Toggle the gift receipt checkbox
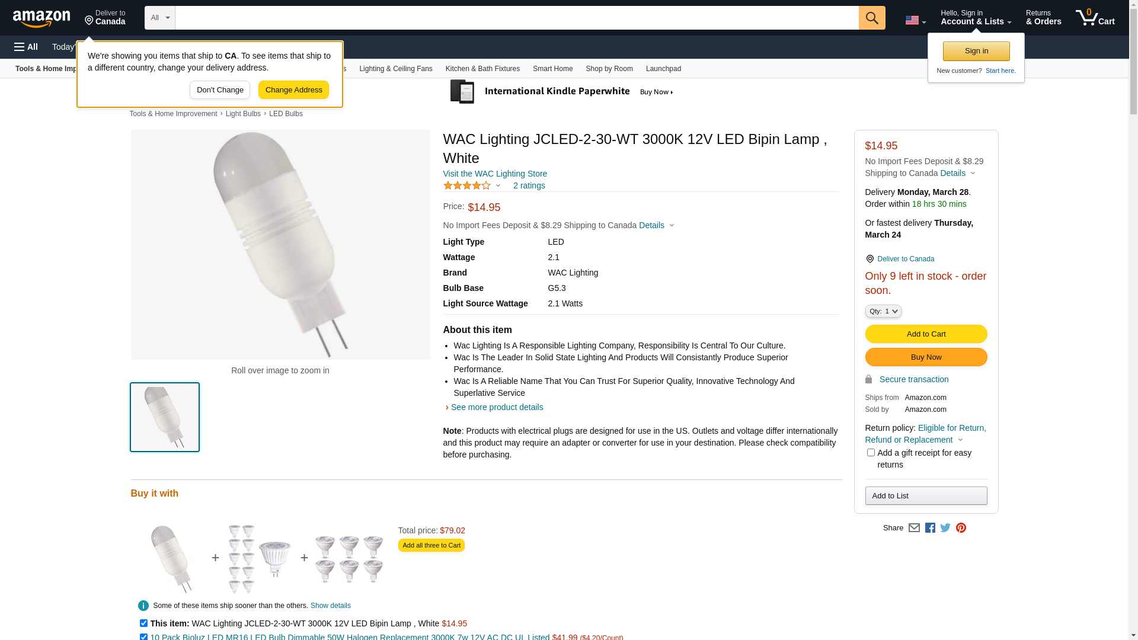 click(x=871, y=453)
